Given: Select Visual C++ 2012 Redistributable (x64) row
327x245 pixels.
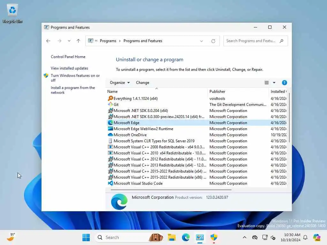Looking at the screenshot, I should pos(197,159).
